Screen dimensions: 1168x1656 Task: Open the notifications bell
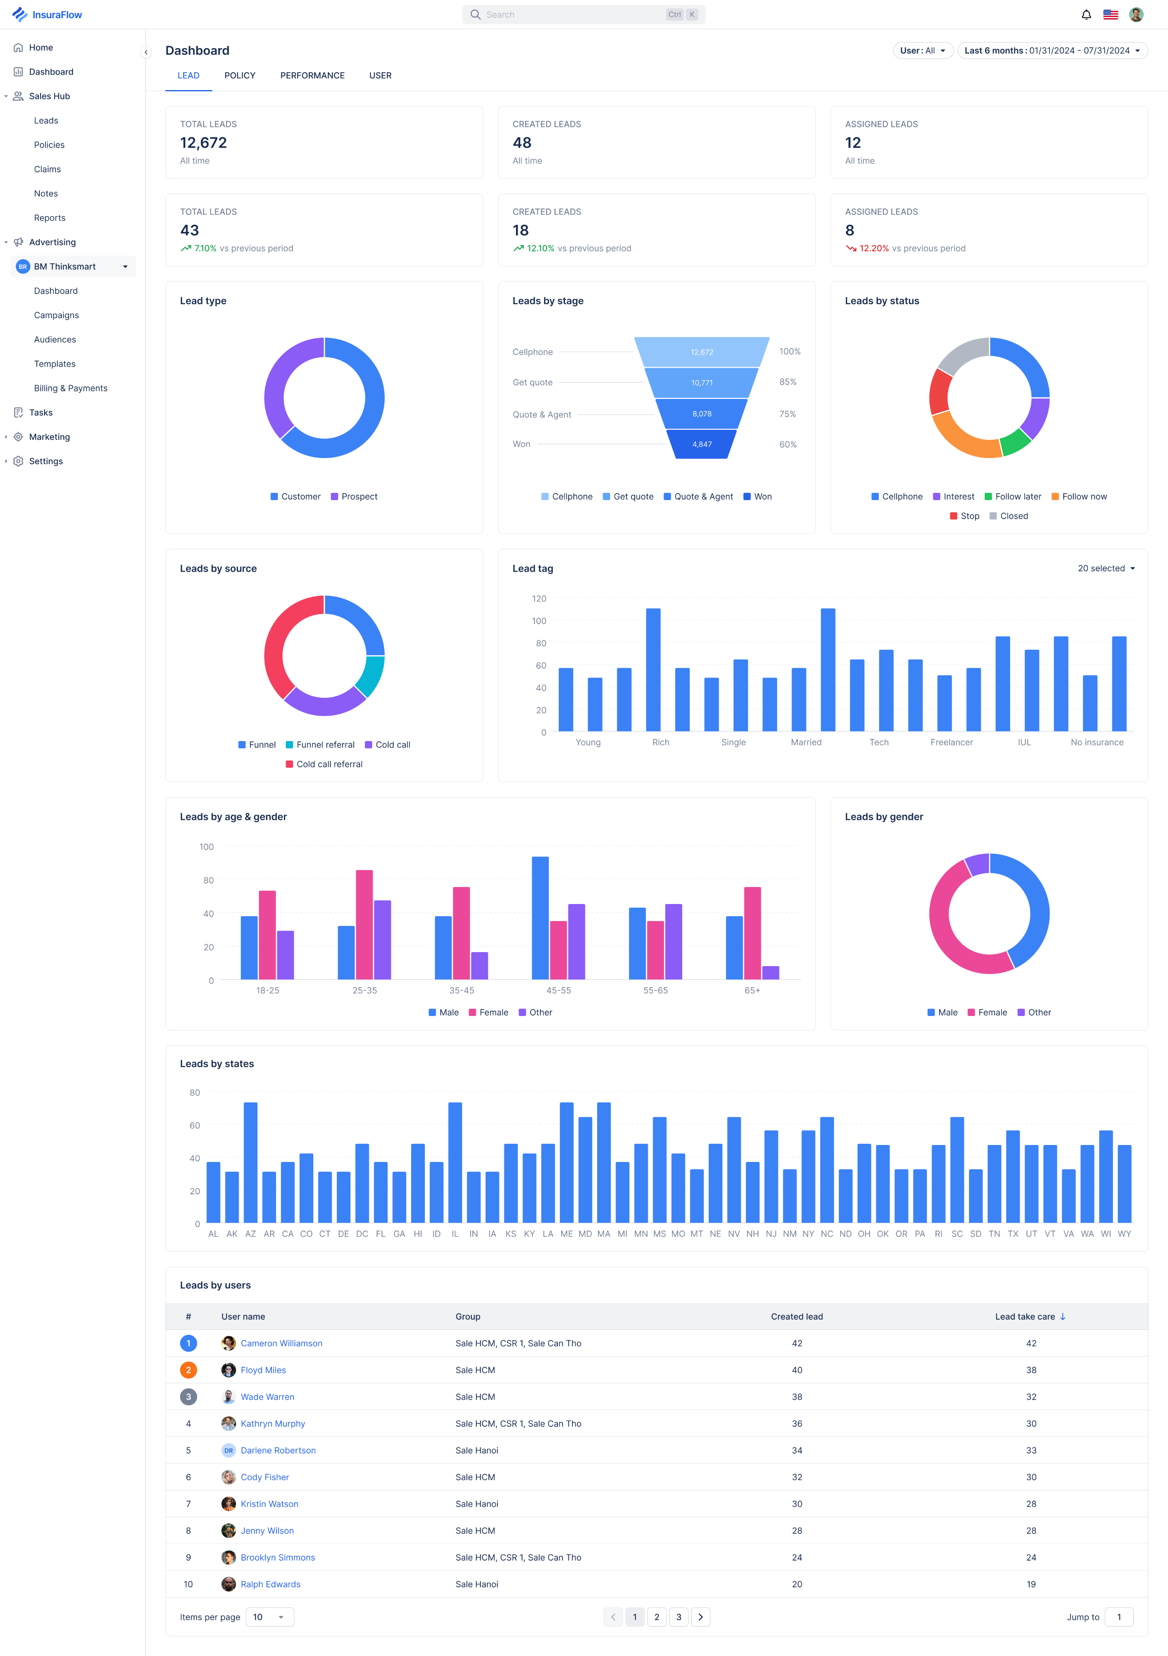coord(1086,15)
